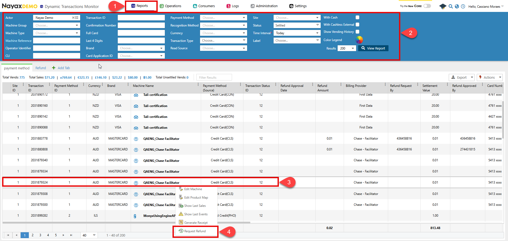Switch to the Refund tab

pyautogui.click(x=41, y=68)
